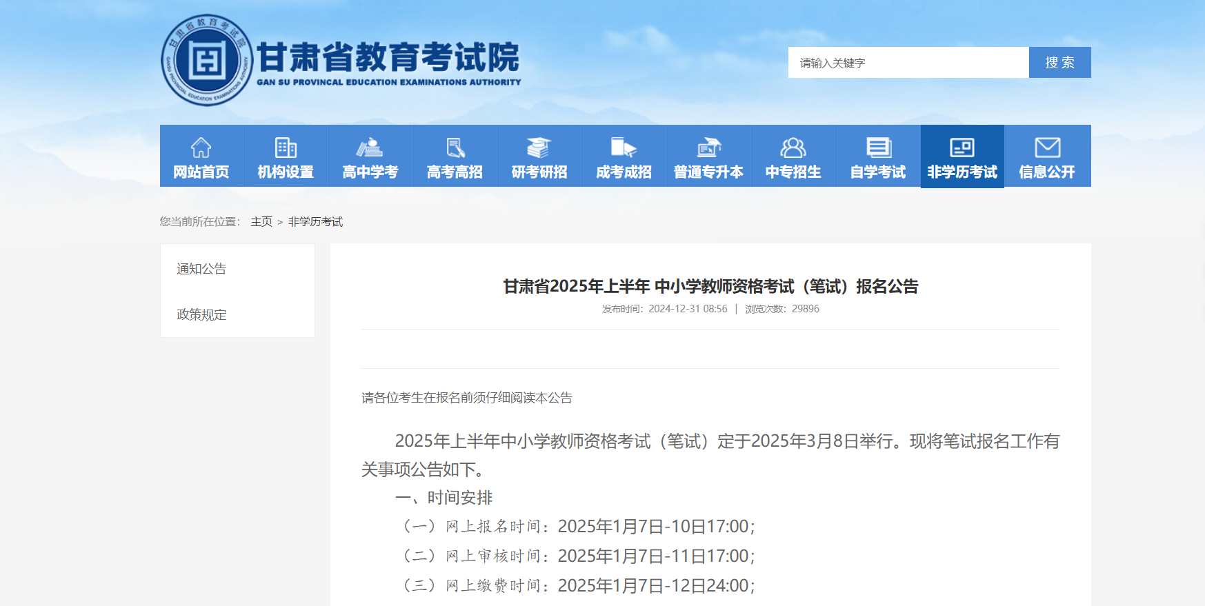1205x606 pixels.
Task: Open the 研考研招 menu label
Action: tap(539, 172)
